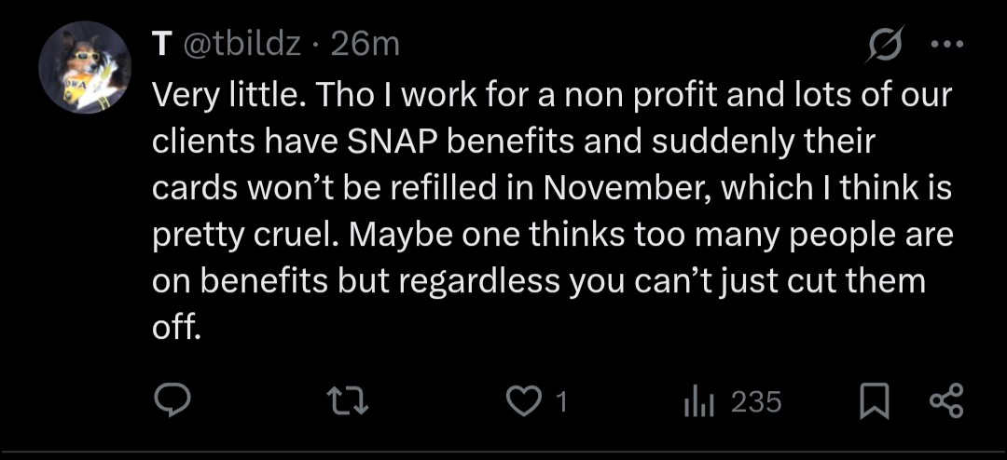Click "pretty cruel" in the tweet text
The height and width of the screenshot is (460, 1007).
[x=241, y=234]
